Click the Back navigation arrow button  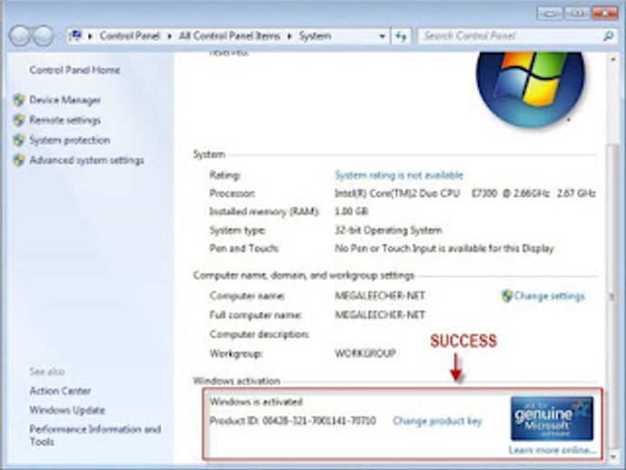pyautogui.click(x=20, y=36)
